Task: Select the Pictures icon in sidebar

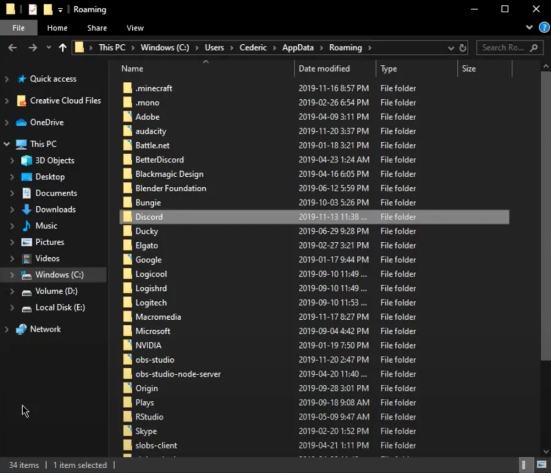Action: coord(27,242)
